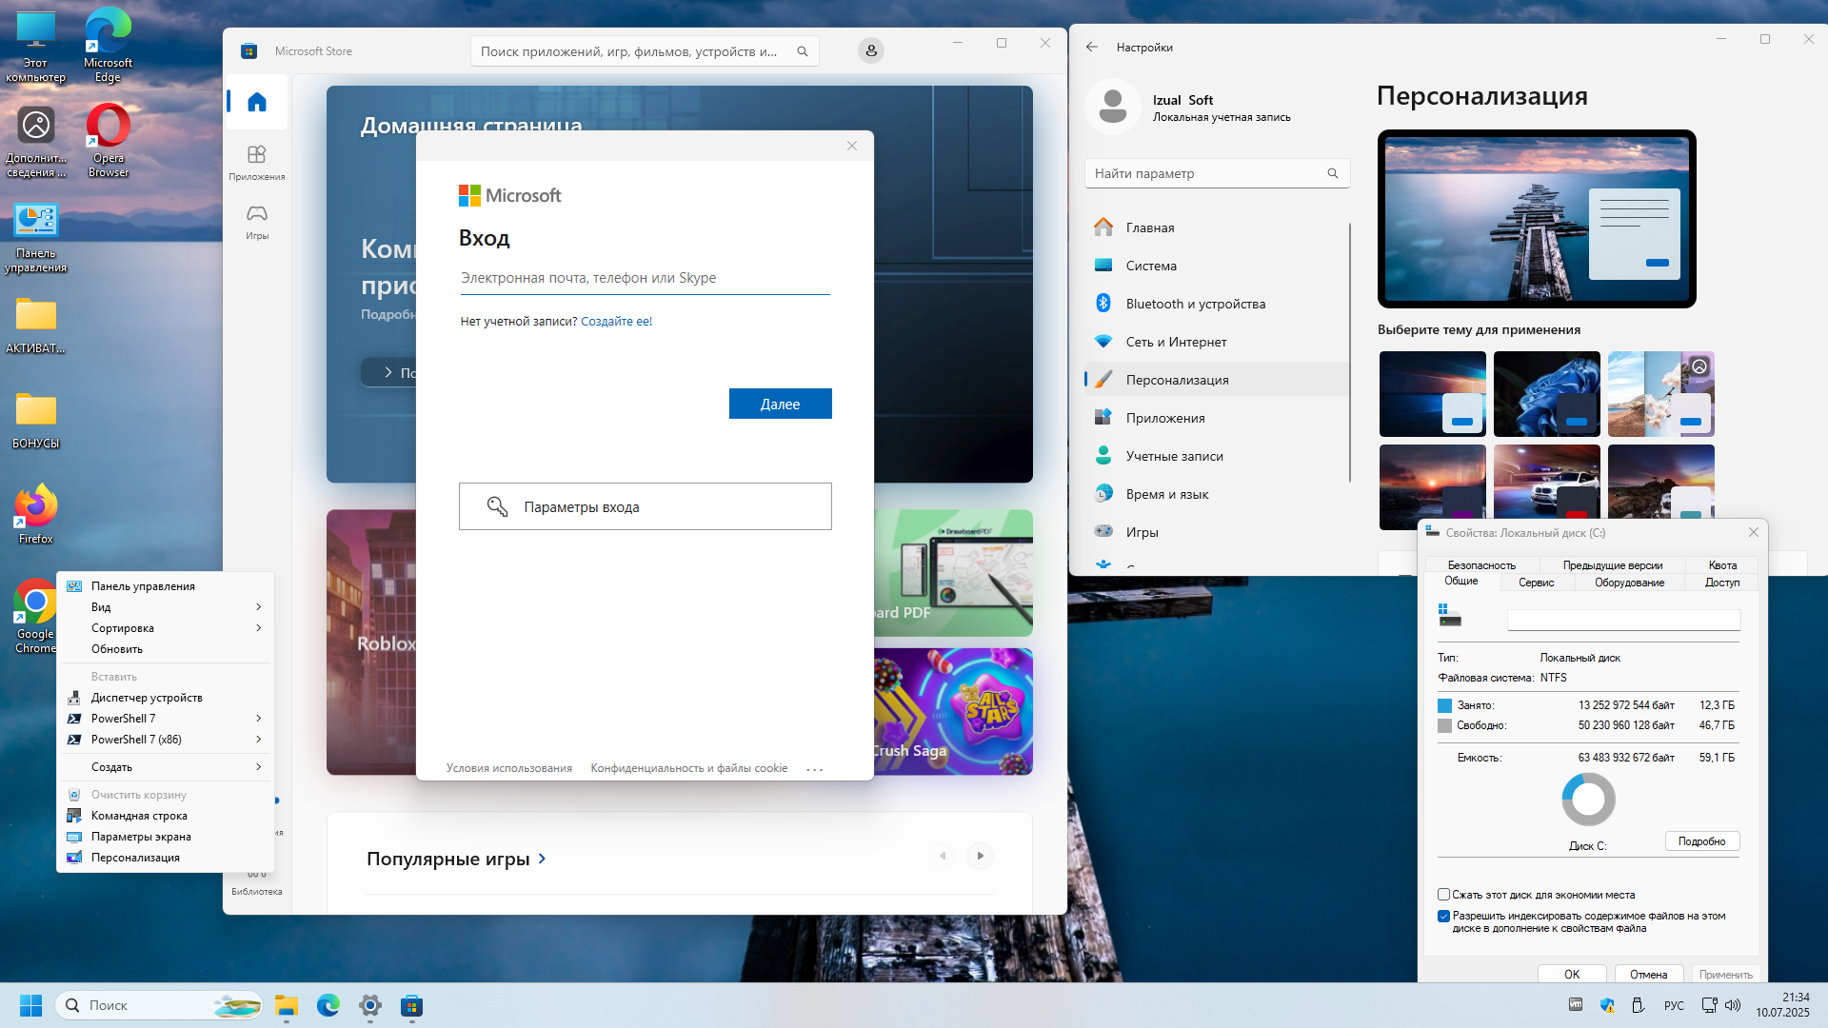Open the Дополнит... сведения desktop icon

pos(35,141)
